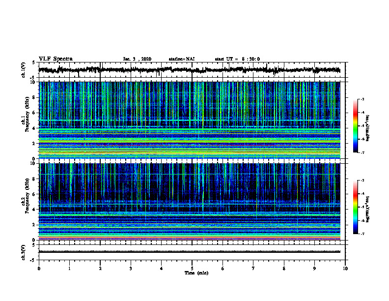Click the ch.1 waveform "5" volt tick label
Viewport: 389px width, 301px height.
pos(33,63)
